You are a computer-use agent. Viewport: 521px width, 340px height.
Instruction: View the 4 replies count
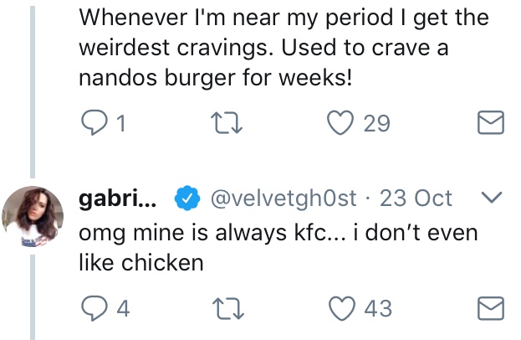point(123,307)
